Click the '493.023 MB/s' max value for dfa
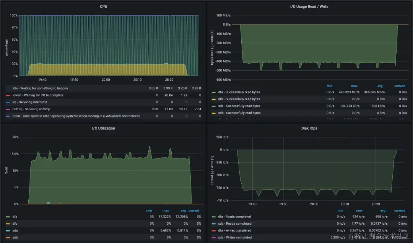 [349, 92]
